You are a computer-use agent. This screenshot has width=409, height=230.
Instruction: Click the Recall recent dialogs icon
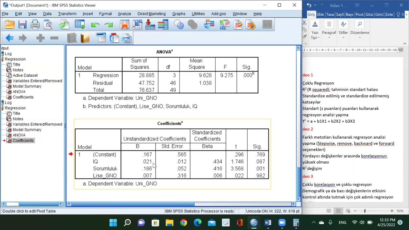pyautogui.click(x=80, y=25)
